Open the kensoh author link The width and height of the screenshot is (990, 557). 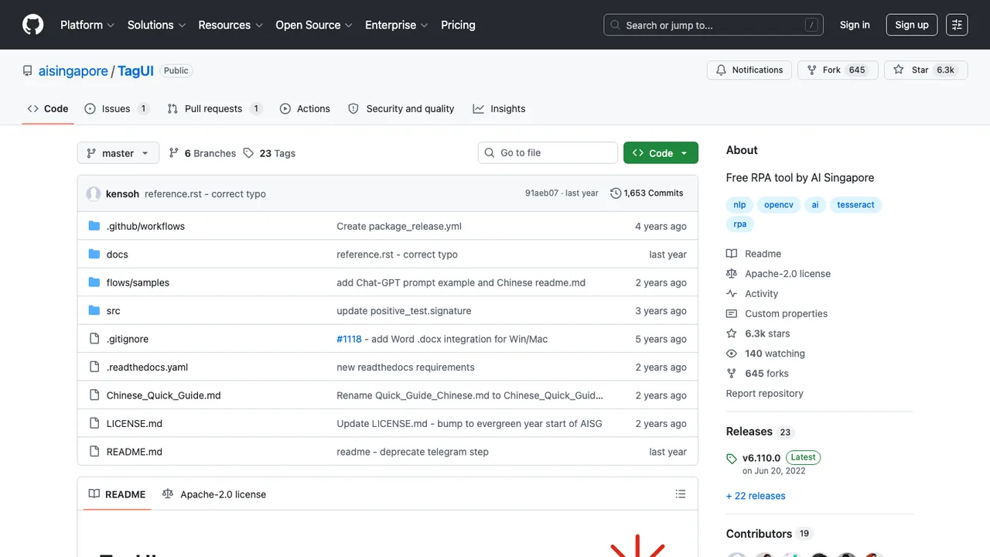coord(122,193)
